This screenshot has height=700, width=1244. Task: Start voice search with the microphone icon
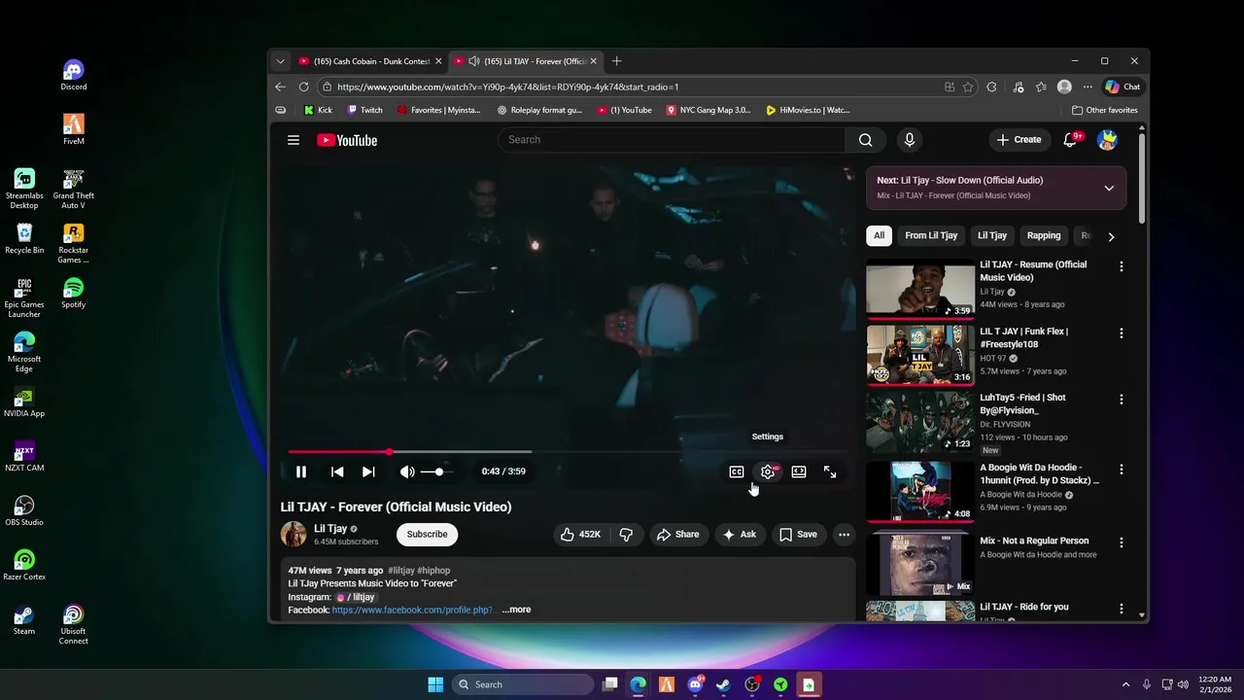[x=909, y=140]
